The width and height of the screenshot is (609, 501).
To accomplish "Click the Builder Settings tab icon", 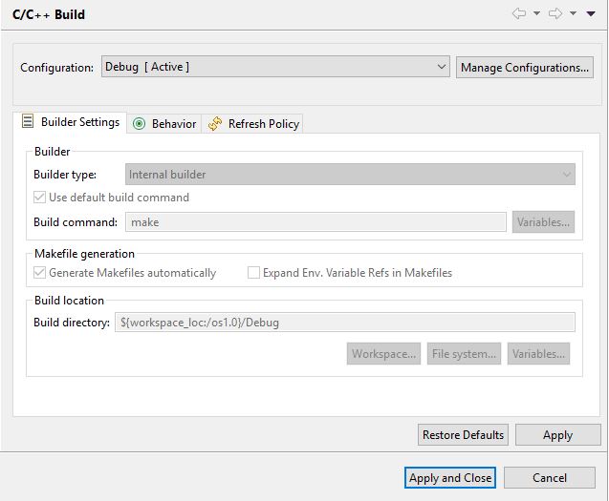I will (28, 121).
